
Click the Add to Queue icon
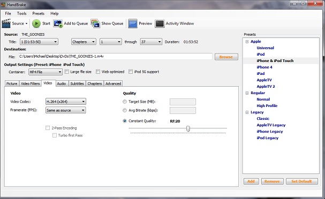tap(58, 24)
